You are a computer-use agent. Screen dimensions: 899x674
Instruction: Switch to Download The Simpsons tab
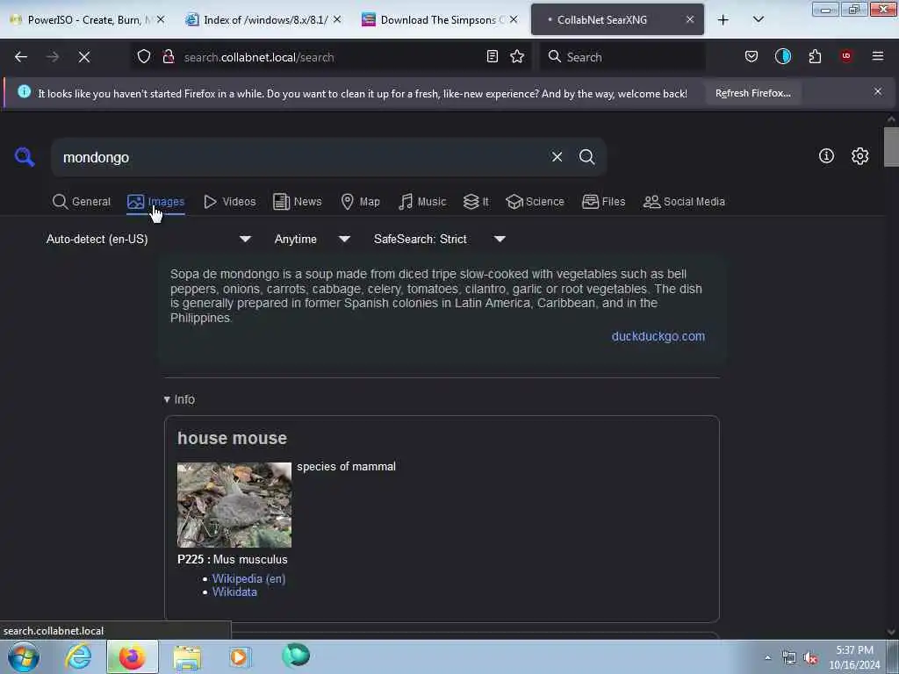(x=439, y=19)
